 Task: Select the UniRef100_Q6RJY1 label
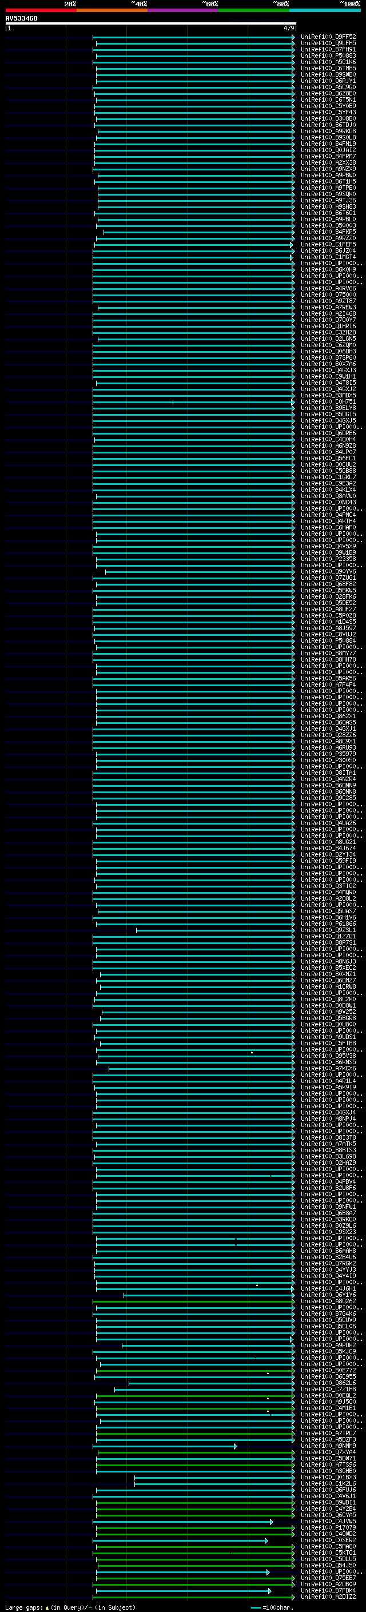click(x=328, y=81)
